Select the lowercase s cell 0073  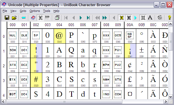click(95, 80)
